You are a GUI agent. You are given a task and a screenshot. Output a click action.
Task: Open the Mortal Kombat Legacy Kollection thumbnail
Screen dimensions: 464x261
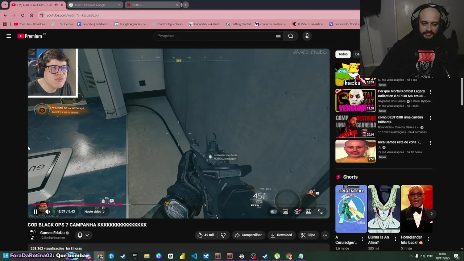point(356,100)
